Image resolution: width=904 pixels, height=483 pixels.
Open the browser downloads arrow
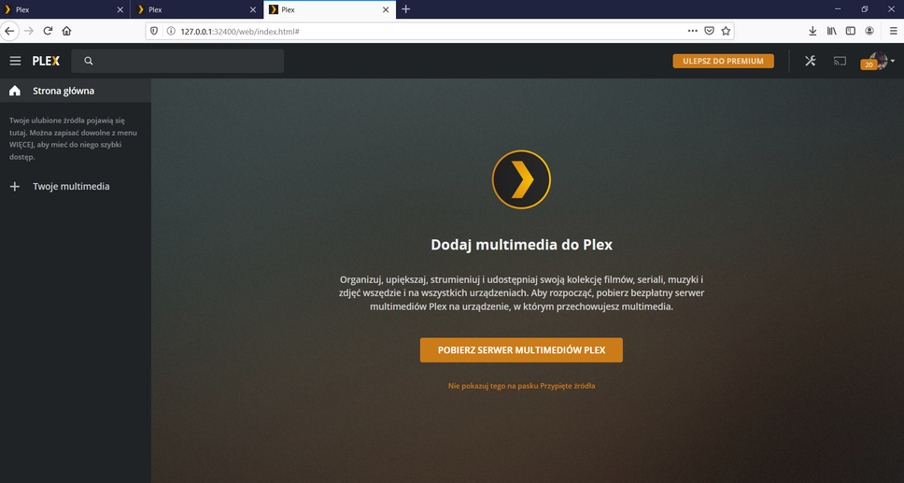click(x=812, y=31)
